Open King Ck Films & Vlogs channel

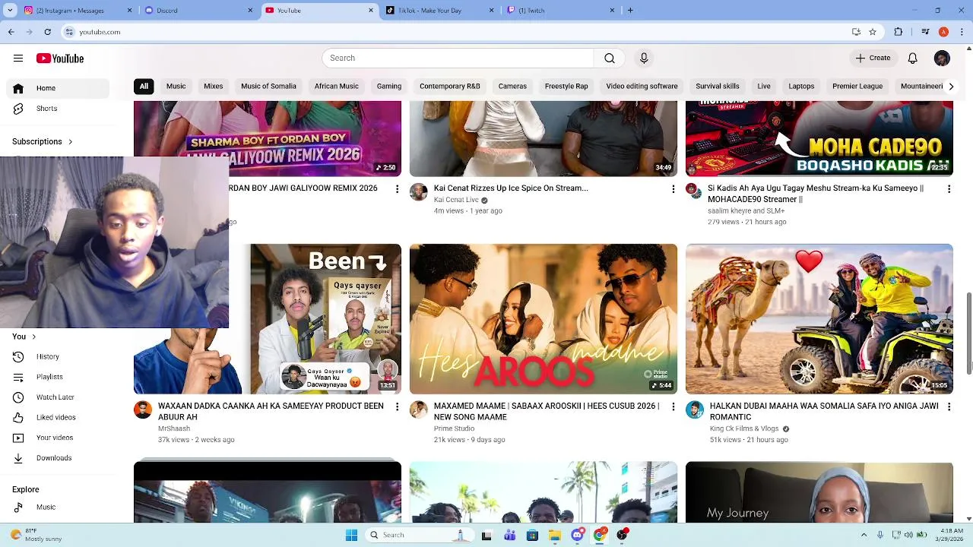[744, 428]
